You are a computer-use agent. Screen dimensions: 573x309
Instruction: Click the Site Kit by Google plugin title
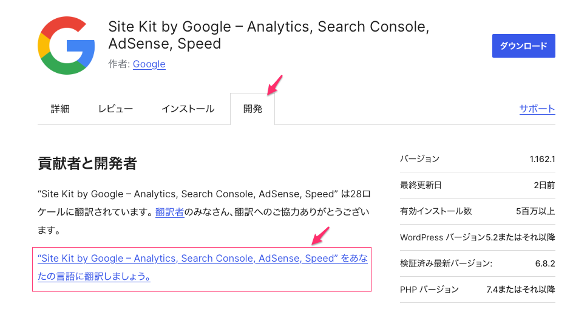(x=268, y=35)
